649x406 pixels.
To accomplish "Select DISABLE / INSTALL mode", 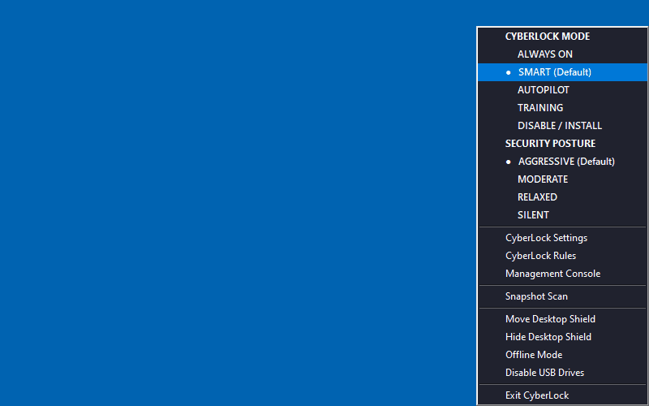I will [x=560, y=126].
